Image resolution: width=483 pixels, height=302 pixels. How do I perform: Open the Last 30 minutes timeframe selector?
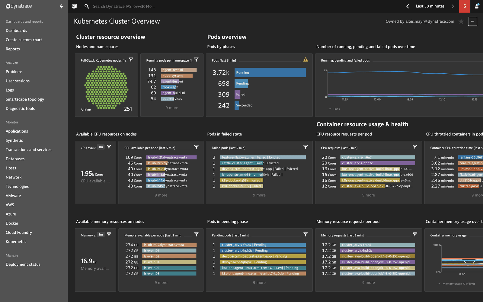pos(430,6)
